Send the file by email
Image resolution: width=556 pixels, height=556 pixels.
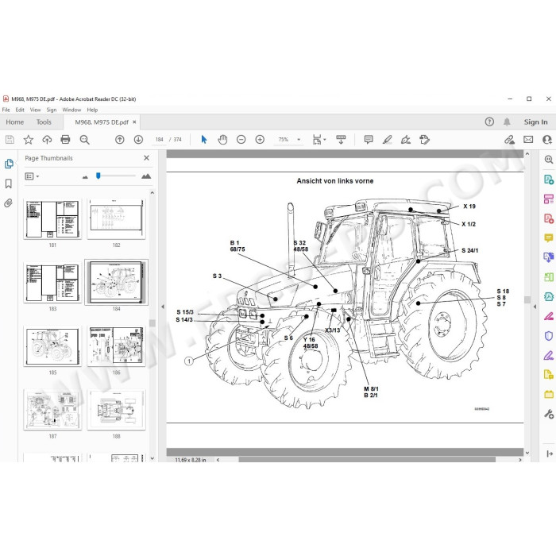528,140
